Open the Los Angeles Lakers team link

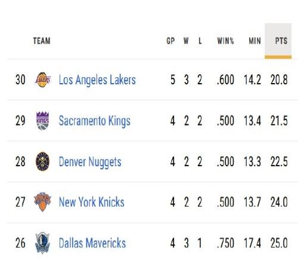(x=97, y=80)
